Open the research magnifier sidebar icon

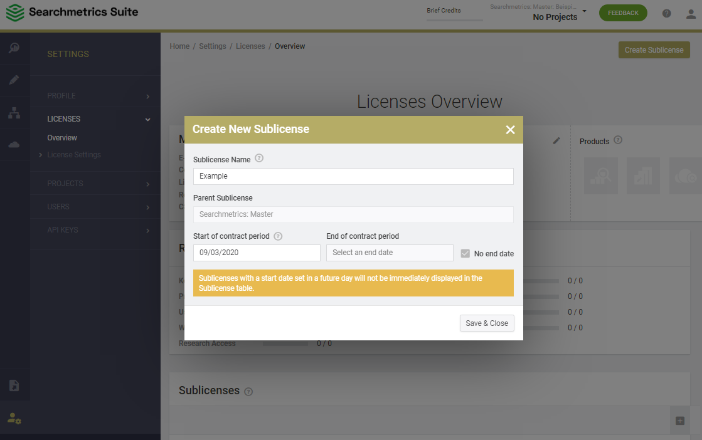point(14,48)
